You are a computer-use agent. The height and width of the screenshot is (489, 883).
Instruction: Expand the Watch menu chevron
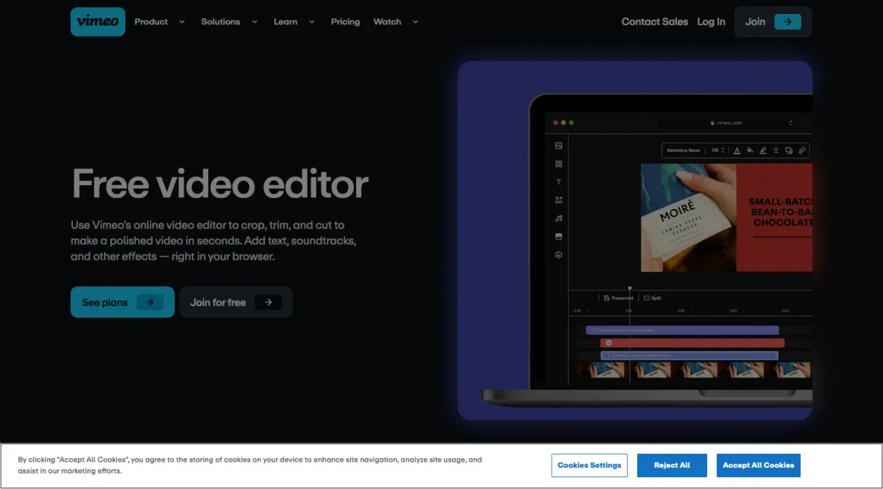pyautogui.click(x=415, y=22)
